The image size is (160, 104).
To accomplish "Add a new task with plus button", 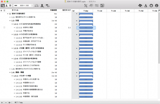I will (2, 103).
